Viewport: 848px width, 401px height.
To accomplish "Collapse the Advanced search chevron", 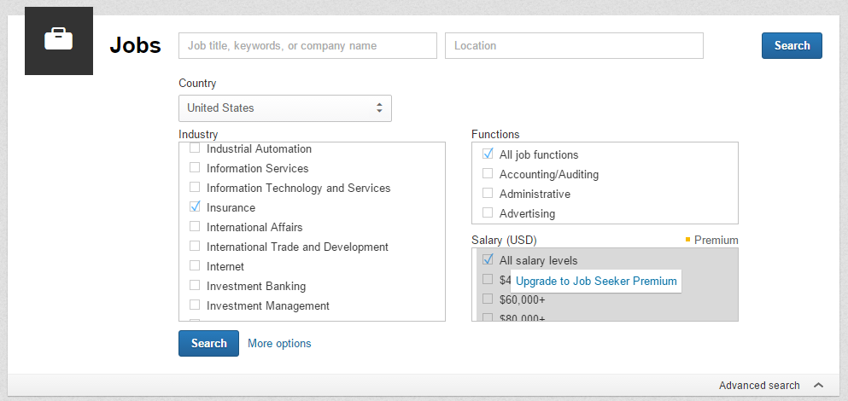I will tap(818, 386).
